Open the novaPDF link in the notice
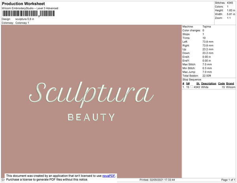 click(x=109, y=176)
